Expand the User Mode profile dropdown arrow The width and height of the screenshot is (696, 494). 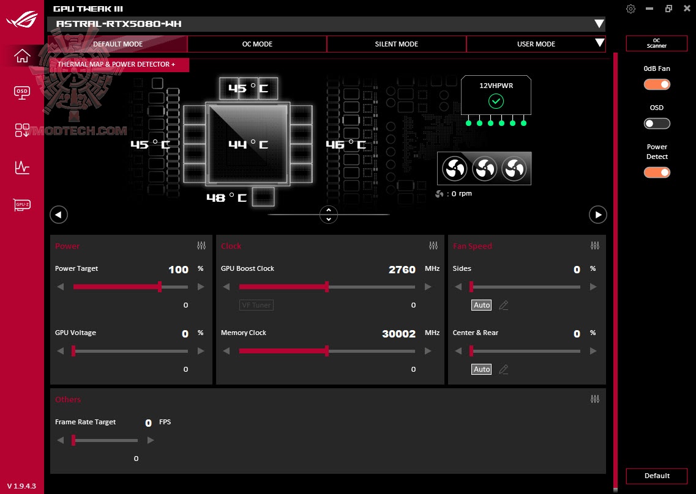(600, 43)
